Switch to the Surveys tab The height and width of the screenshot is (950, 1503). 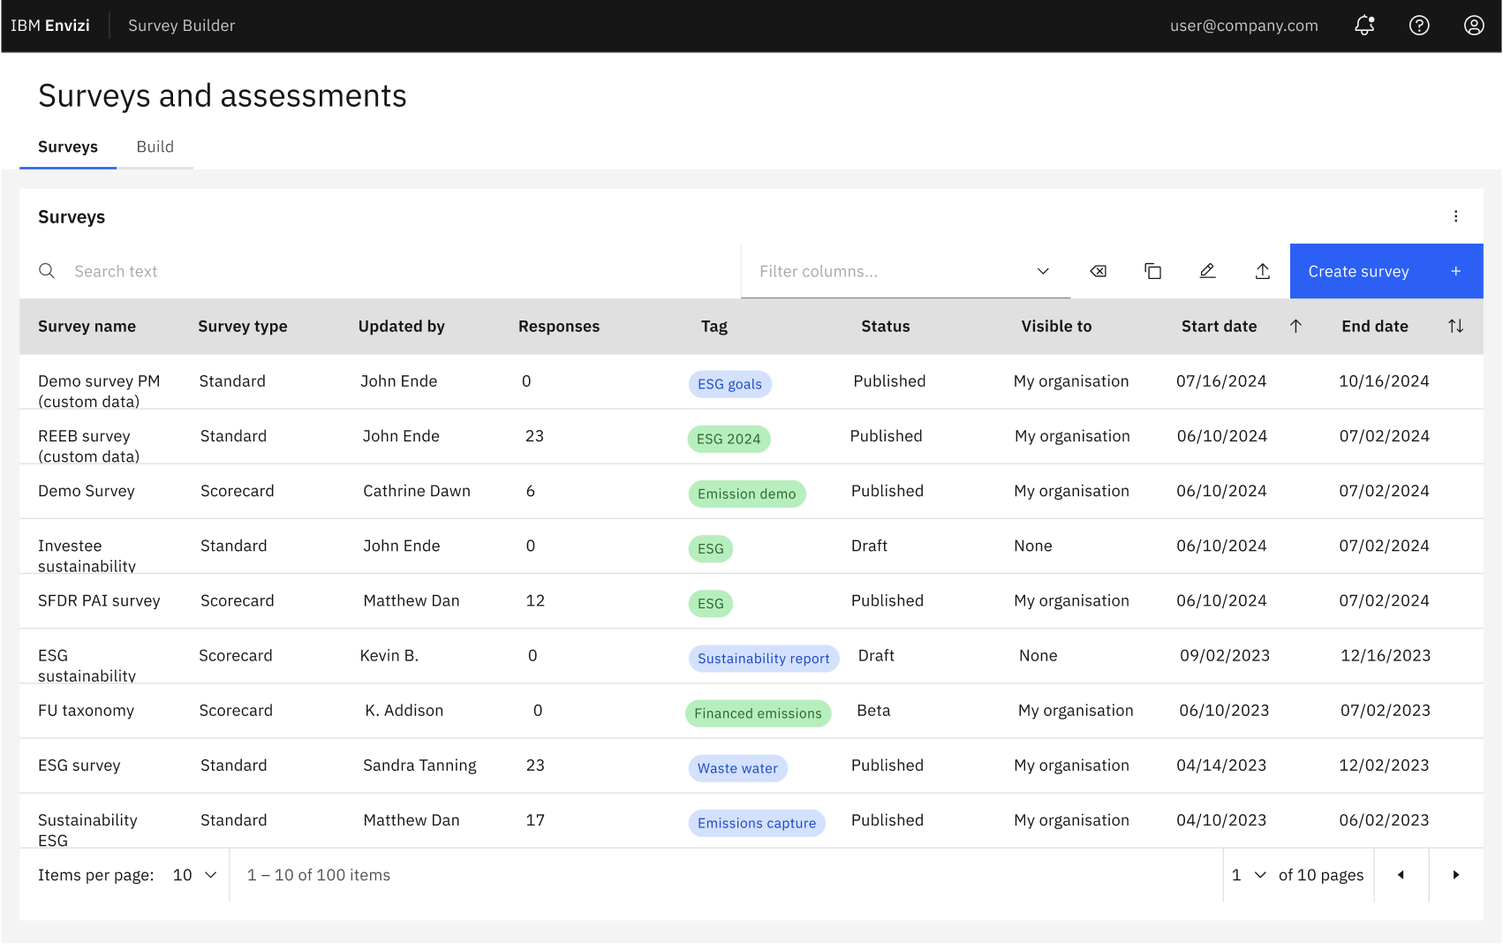coord(68,147)
